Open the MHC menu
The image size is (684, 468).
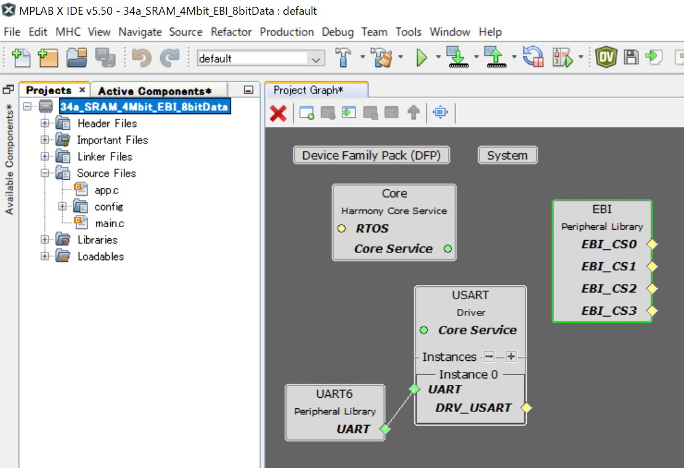pyautogui.click(x=68, y=32)
